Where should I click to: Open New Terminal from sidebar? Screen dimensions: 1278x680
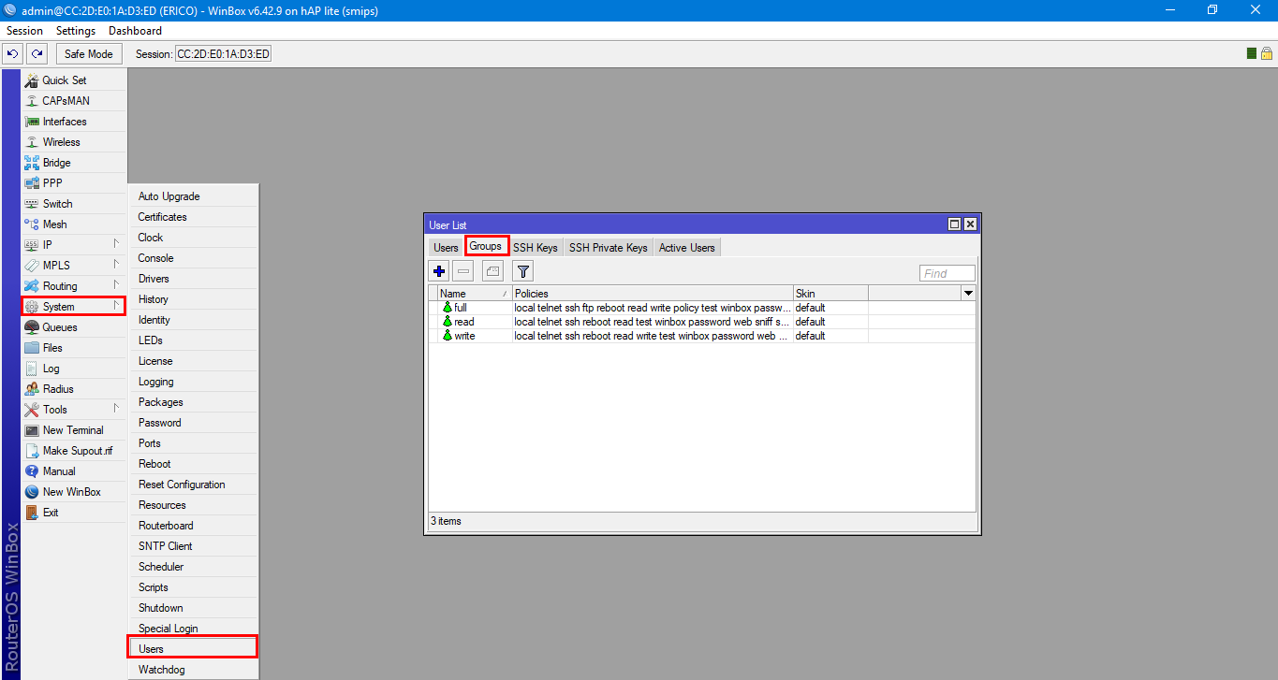(x=74, y=430)
